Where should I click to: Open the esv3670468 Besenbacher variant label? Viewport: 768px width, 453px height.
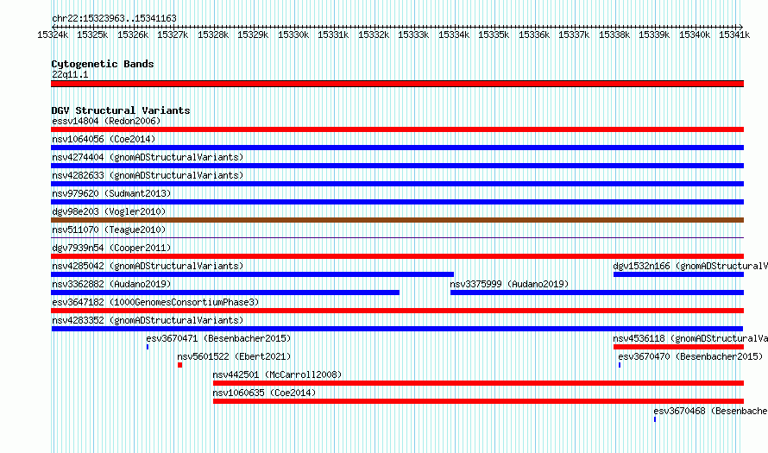click(x=711, y=411)
